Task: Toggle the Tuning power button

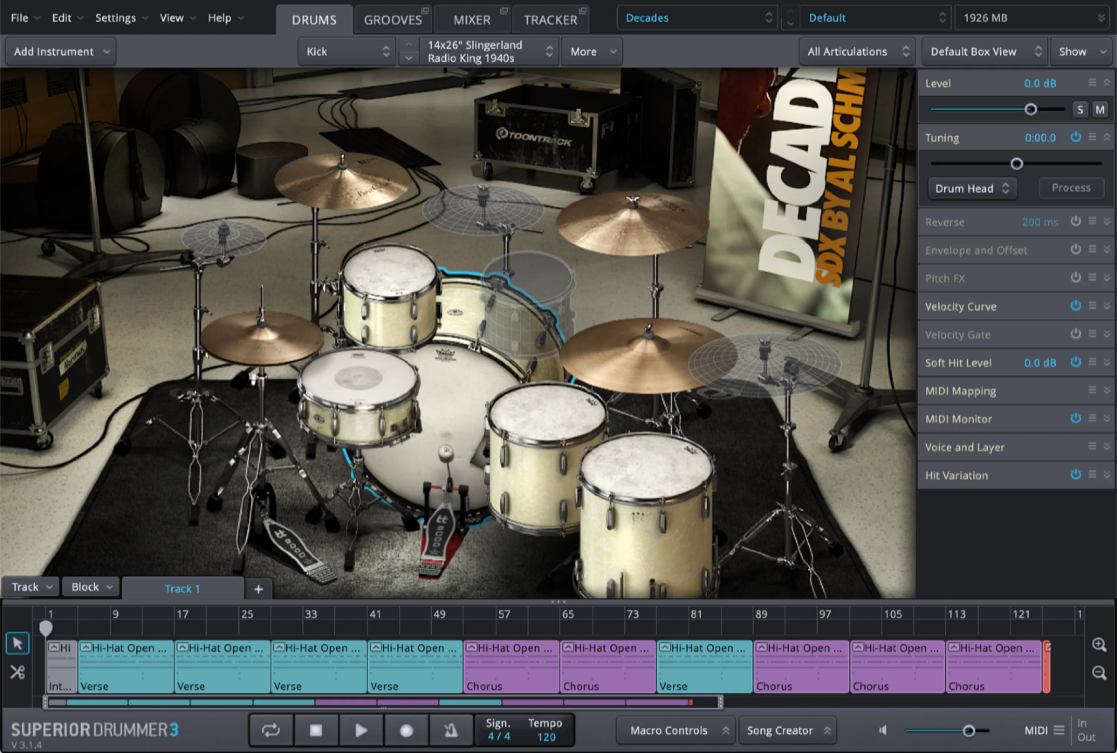Action: (x=1076, y=137)
